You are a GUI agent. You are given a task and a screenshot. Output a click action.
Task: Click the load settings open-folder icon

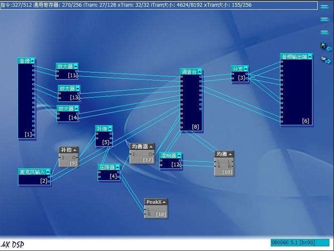tap(326, 59)
